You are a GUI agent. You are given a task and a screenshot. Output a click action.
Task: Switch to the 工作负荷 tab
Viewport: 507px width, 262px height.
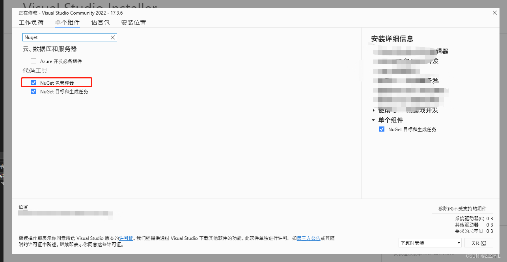31,22
